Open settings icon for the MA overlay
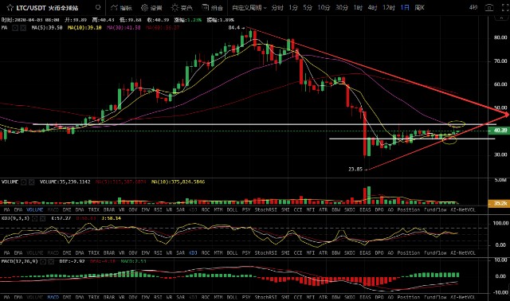The width and height of the screenshot is (510, 301). 15,28
